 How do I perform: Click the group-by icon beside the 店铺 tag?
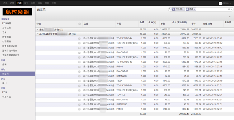(x=187, y=9)
